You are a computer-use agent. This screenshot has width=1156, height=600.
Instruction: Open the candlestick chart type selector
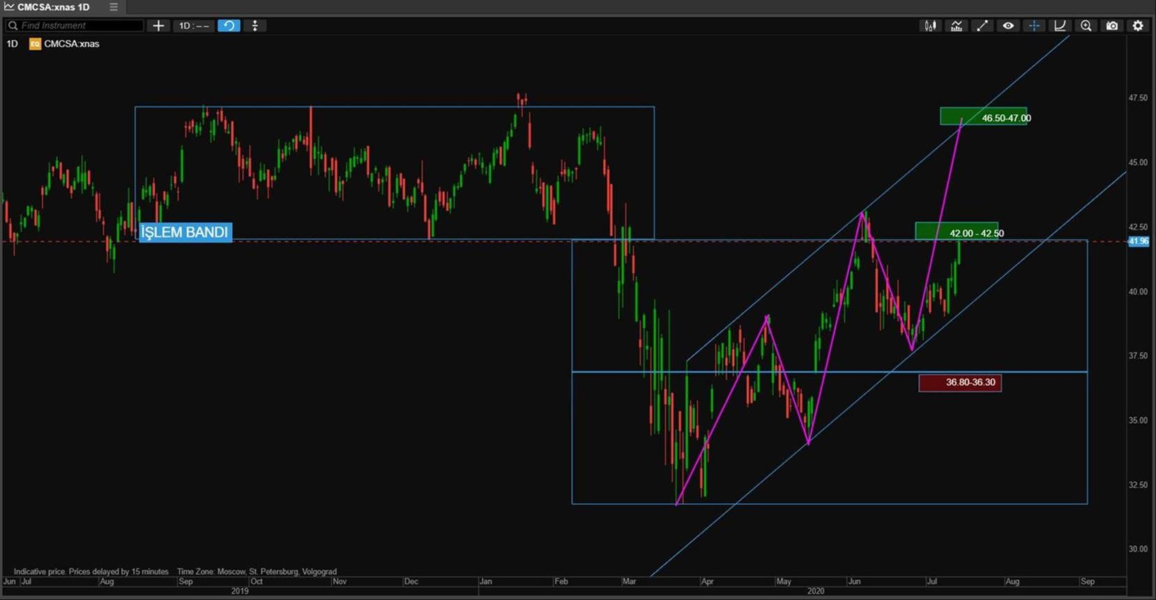point(930,26)
